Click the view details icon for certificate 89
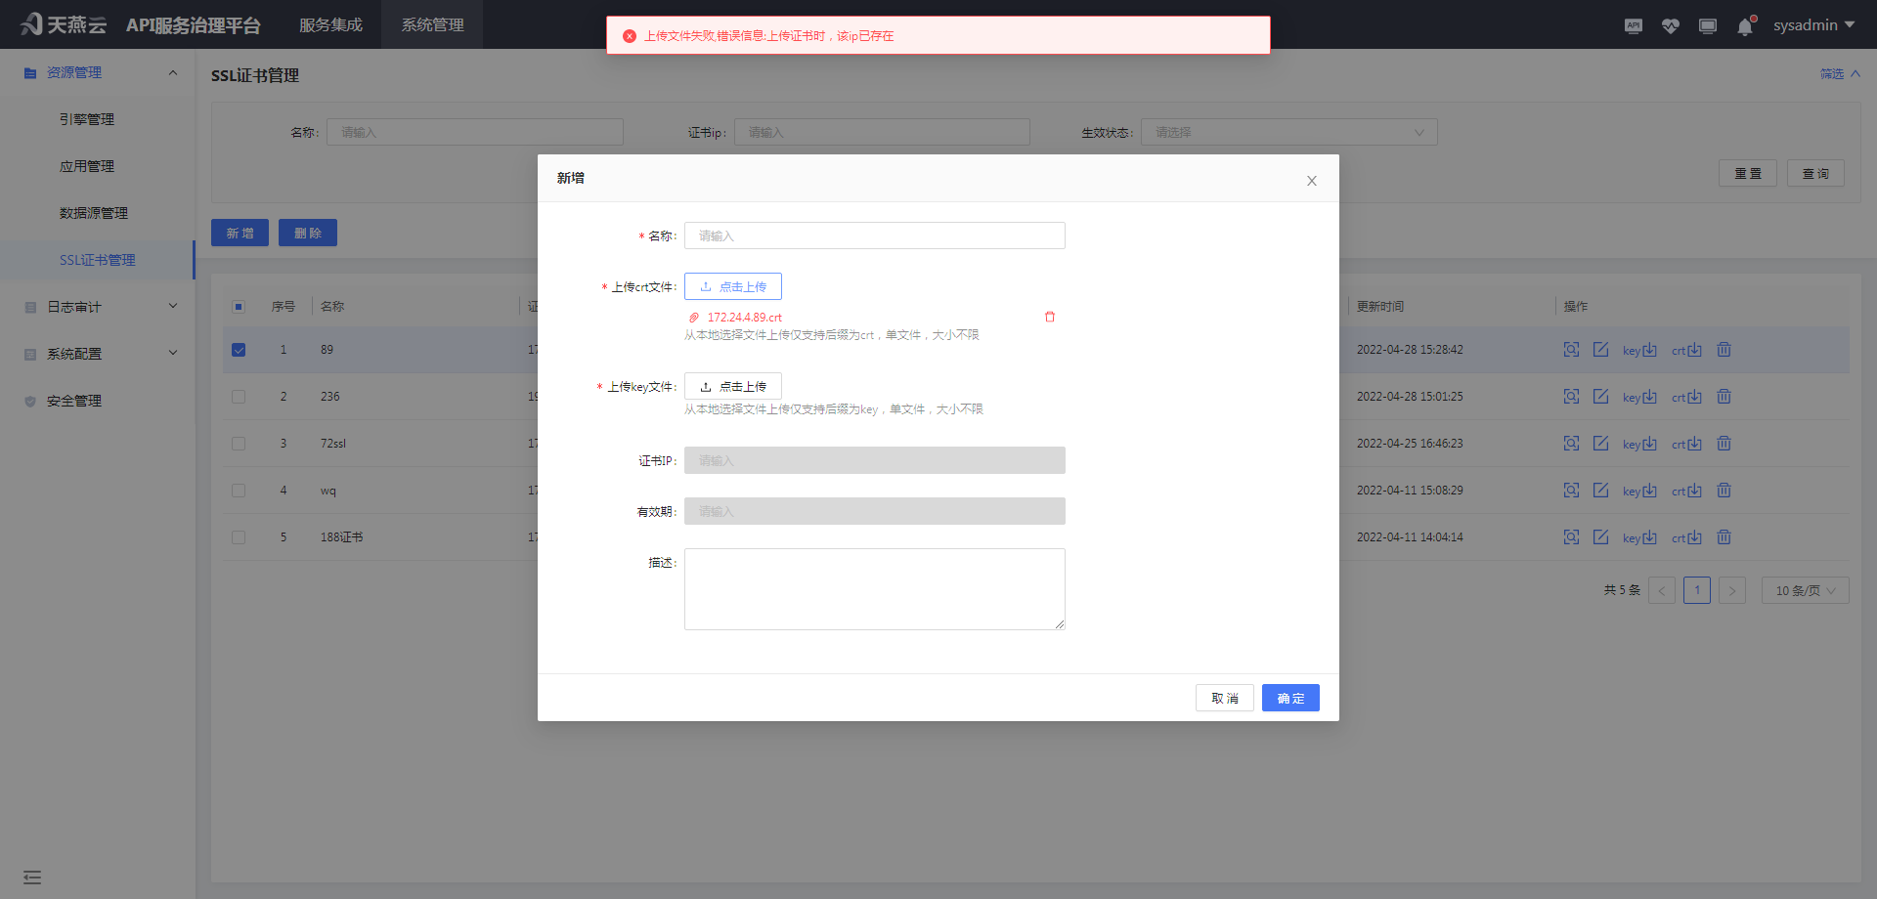 click(1571, 349)
